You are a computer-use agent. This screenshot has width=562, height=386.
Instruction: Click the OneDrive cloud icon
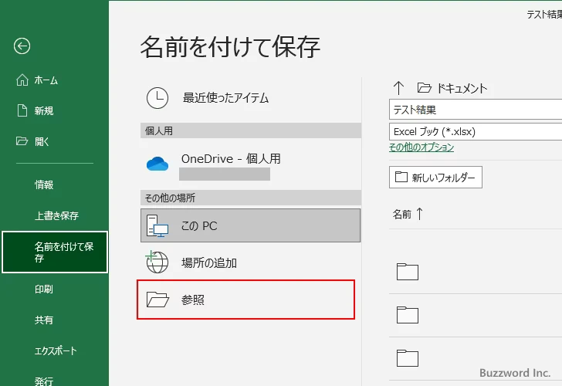(x=157, y=164)
